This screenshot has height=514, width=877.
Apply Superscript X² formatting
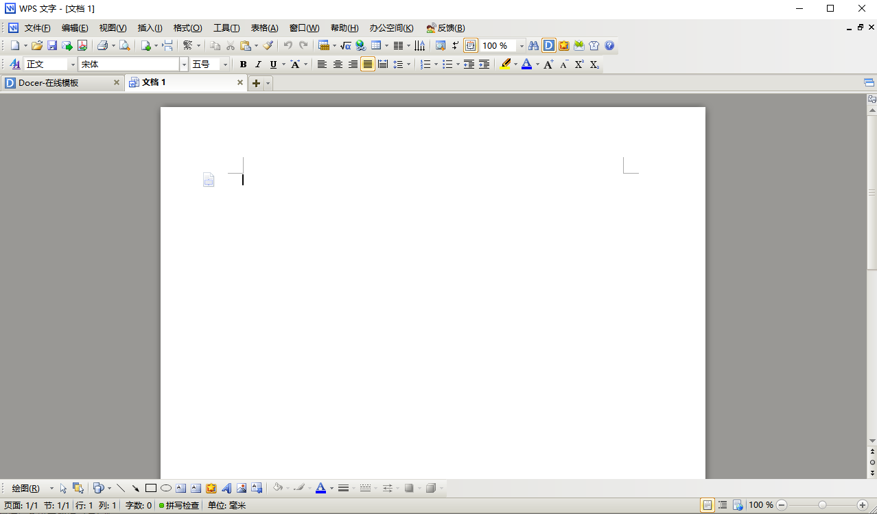[x=579, y=65]
